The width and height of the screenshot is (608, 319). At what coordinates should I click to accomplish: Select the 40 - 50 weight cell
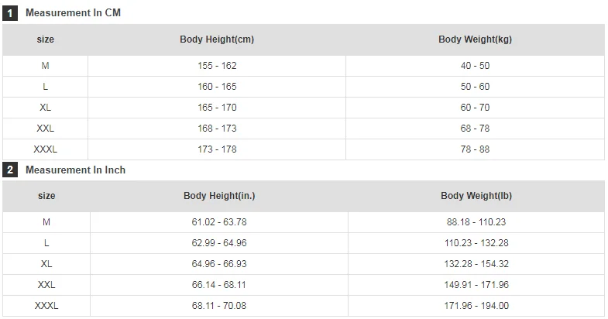tap(475, 66)
